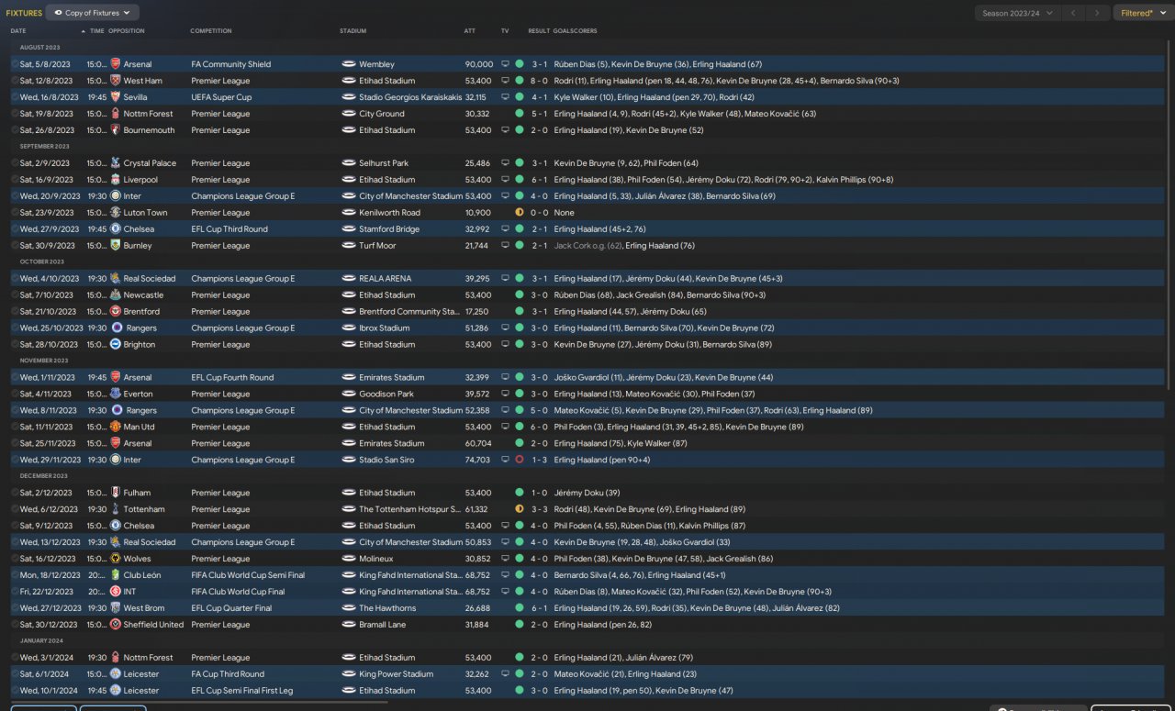Sort fixtures by the Date column header
1175x711 pixels.
click(18, 31)
